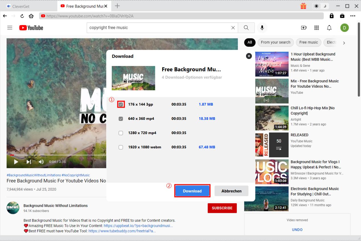Open the three-dot more menu in toolbar
The image size is (361, 241).
353,16
